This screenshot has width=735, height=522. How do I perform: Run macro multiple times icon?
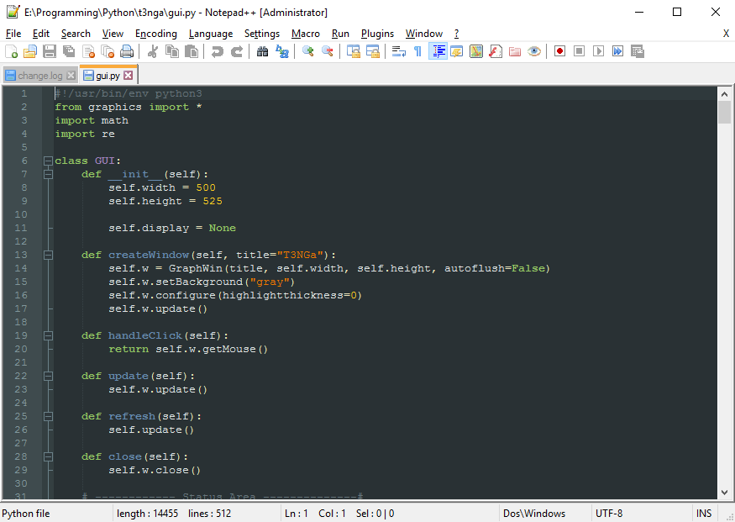tap(617, 51)
